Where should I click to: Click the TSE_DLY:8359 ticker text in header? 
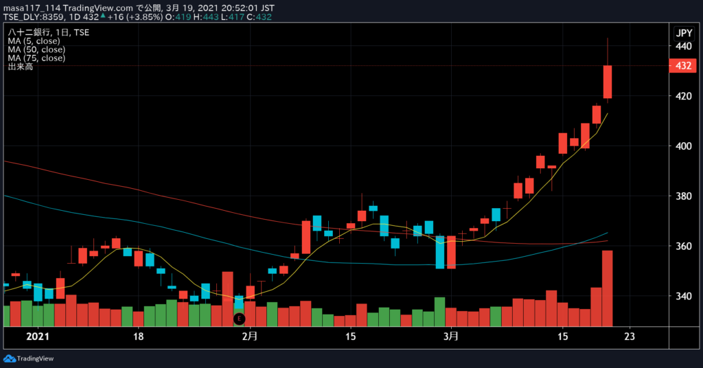(x=34, y=17)
